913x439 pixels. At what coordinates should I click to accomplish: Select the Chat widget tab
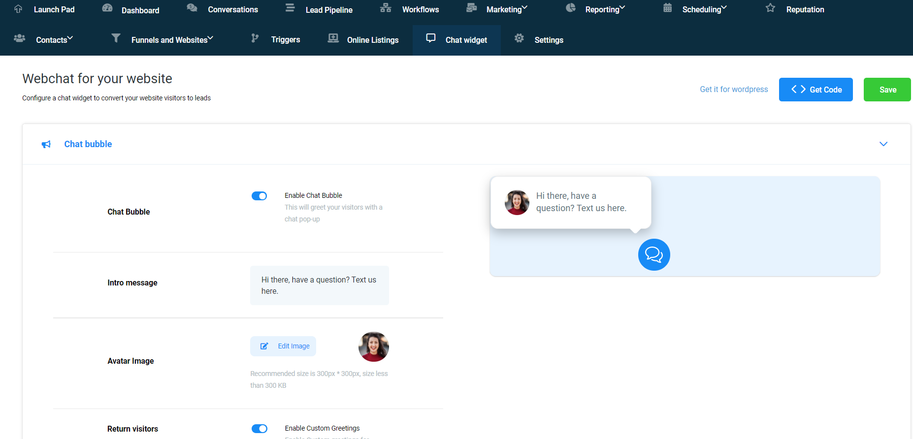coord(456,40)
